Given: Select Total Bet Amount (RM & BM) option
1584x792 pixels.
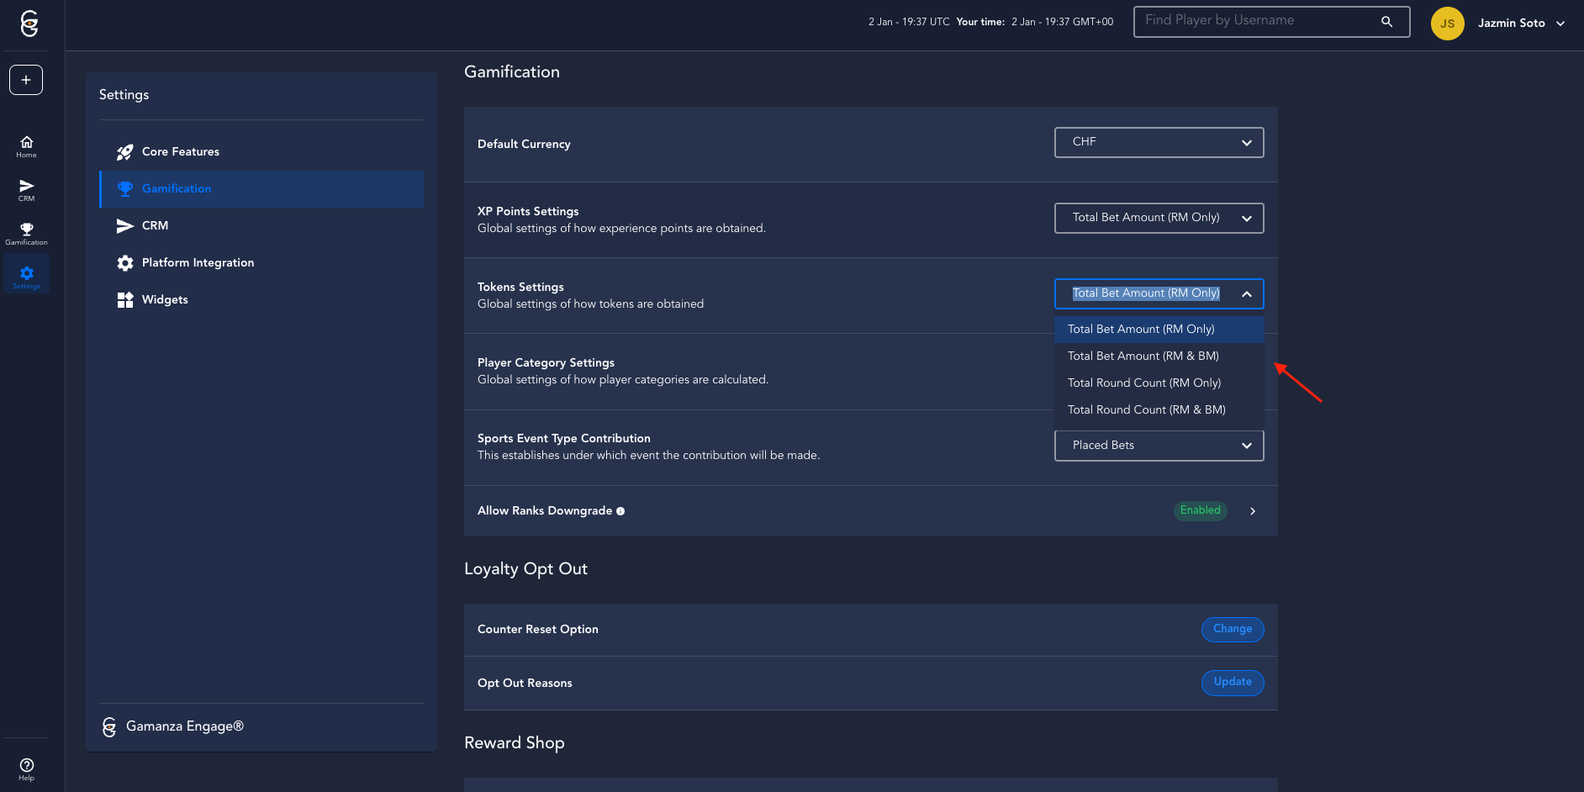Looking at the screenshot, I should (x=1143, y=356).
